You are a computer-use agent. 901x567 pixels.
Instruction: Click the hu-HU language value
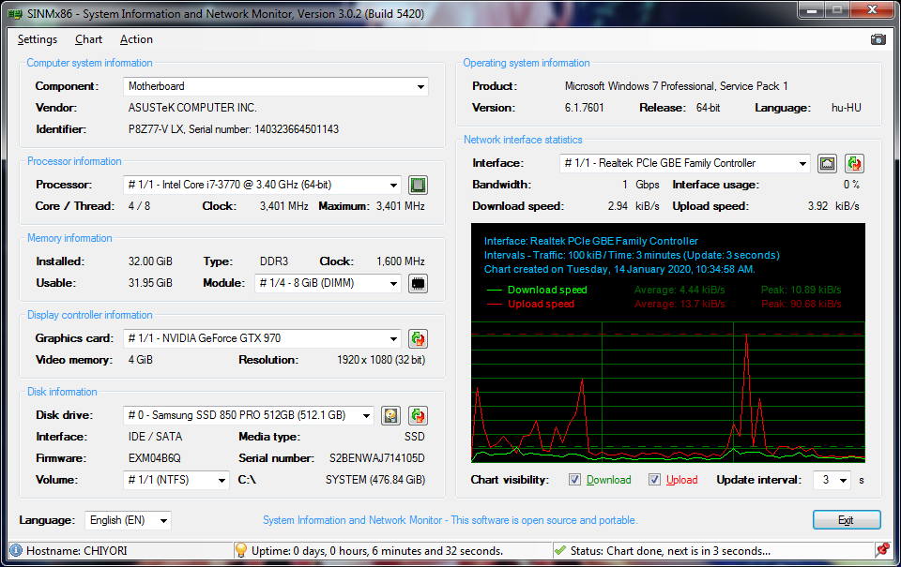(x=846, y=108)
